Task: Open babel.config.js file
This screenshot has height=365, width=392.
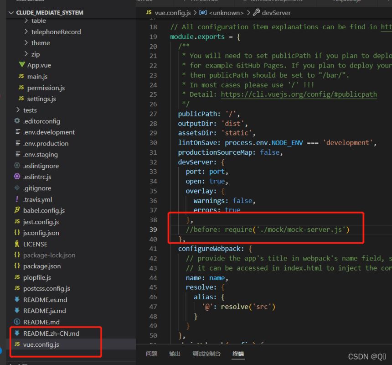Action: (x=44, y=210)
